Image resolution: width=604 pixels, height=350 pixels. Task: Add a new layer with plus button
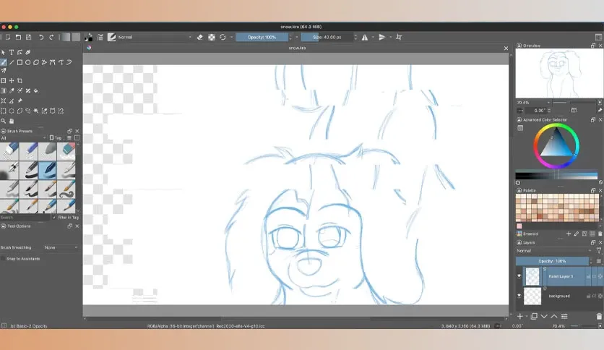tap(520, 317)
